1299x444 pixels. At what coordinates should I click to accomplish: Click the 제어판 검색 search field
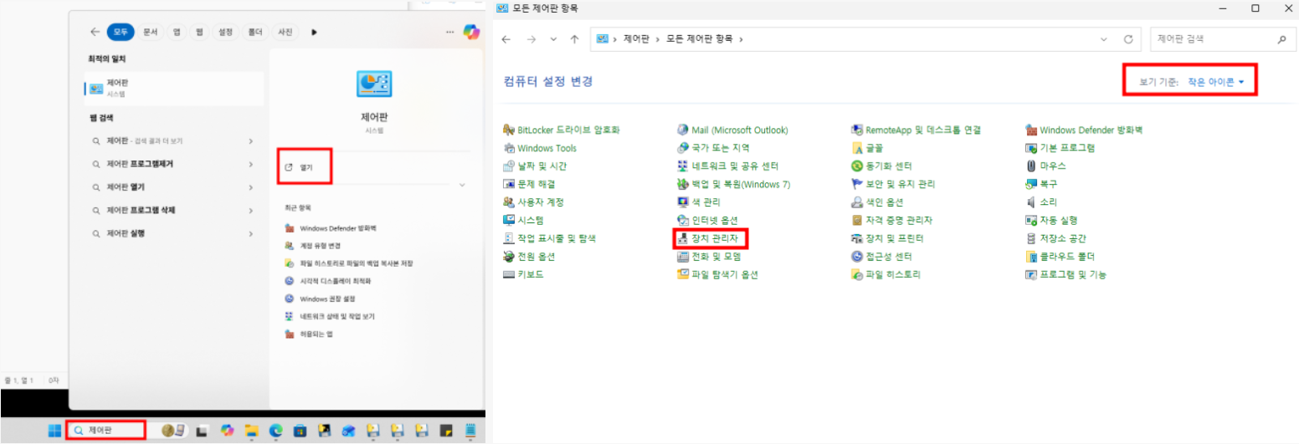click(x=1212, y=39)
